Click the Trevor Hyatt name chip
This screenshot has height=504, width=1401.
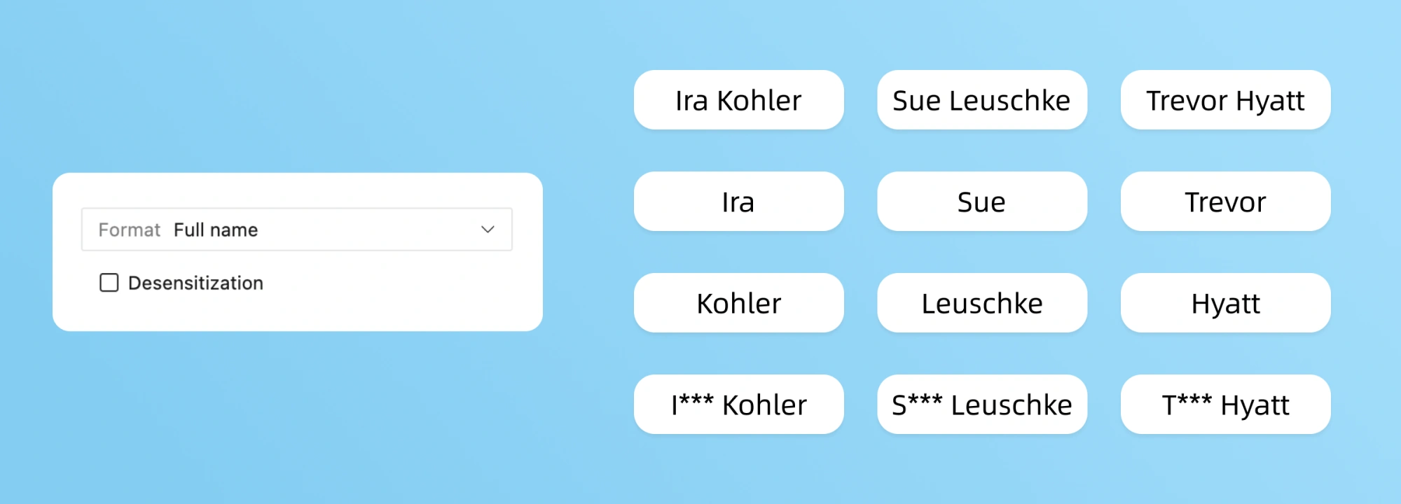coord(1225,100)
